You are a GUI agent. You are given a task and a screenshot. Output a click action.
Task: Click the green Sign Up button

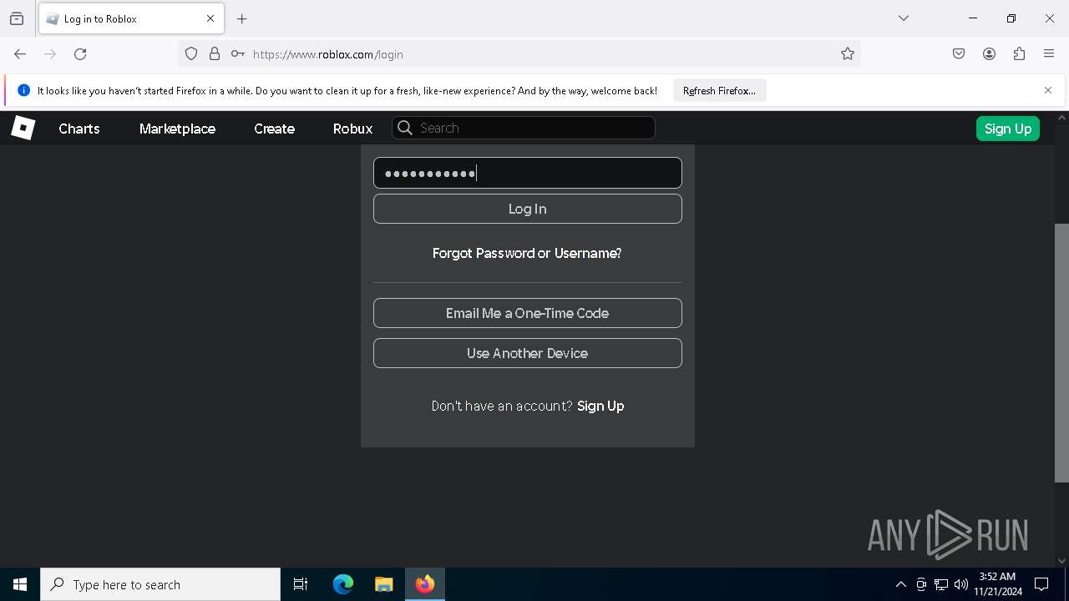tap(1007, 129)
